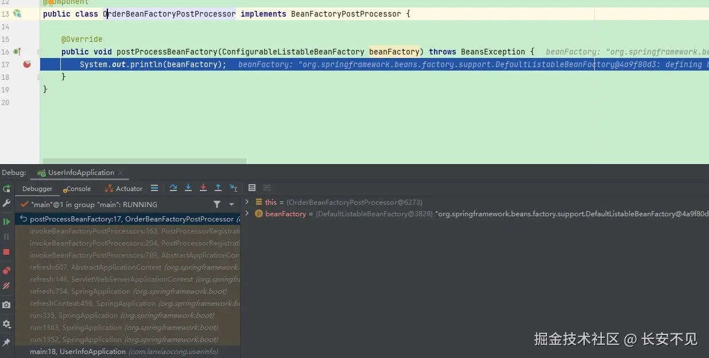709x358 pixels.
Task: Collapse the postProcessBeanFactory method fold marker
Action: point(40,52)
